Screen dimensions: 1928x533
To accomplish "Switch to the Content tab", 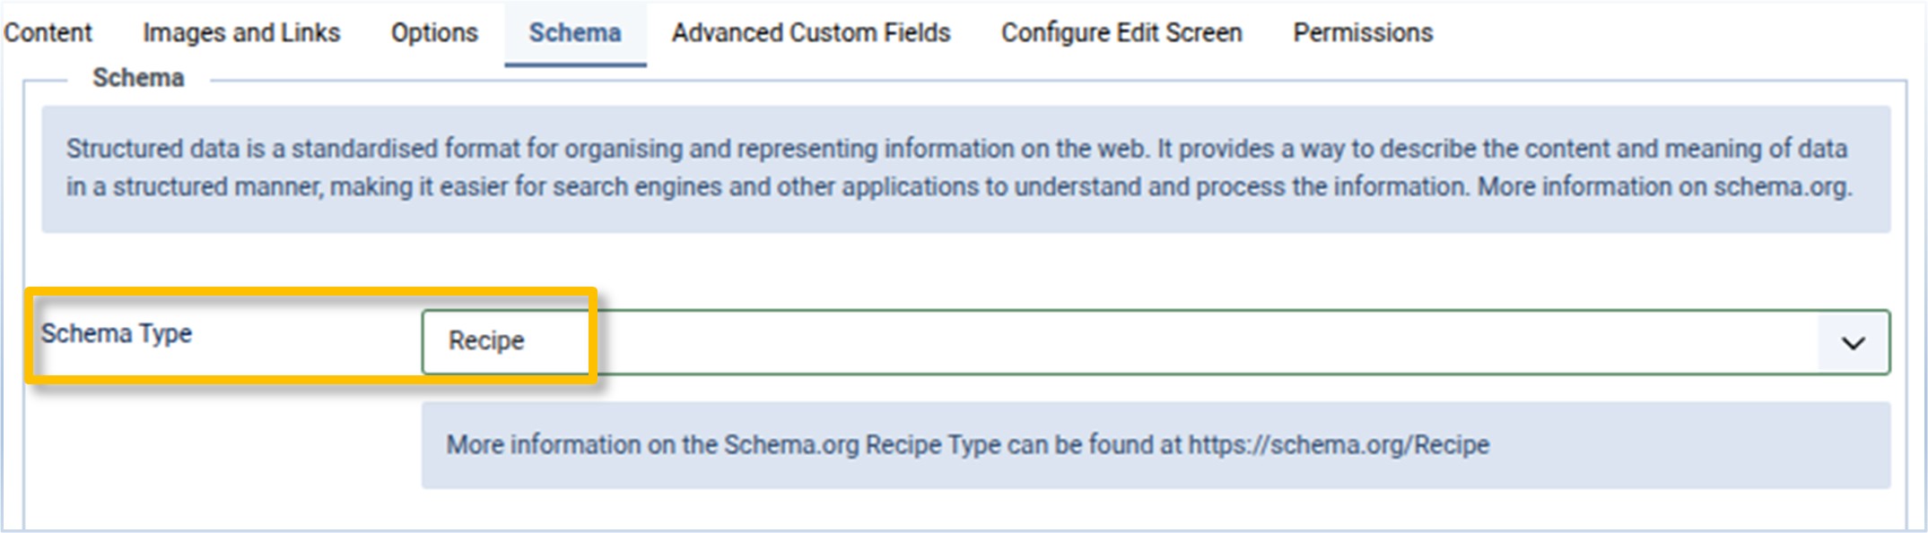I will (48, 33).
